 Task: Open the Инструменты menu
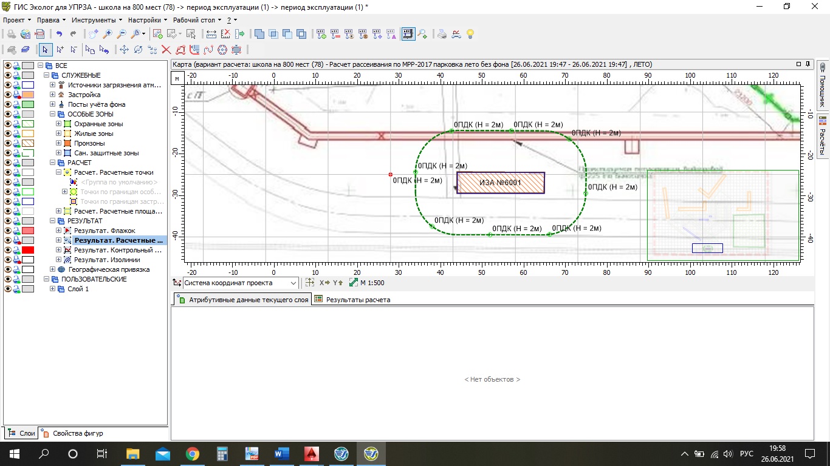[93, 20]
